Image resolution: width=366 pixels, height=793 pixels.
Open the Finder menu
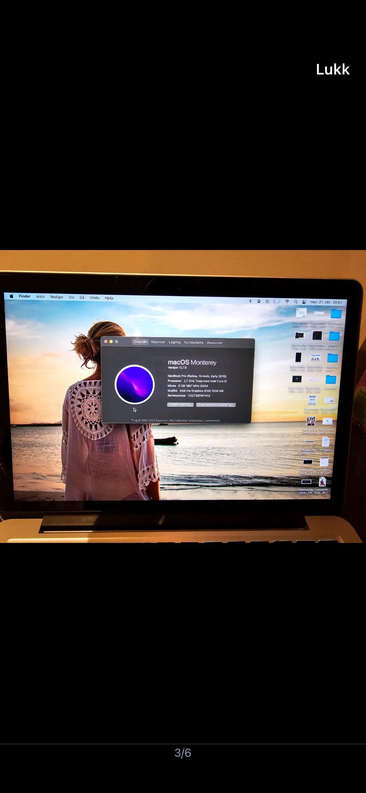[x=25, y=296]
